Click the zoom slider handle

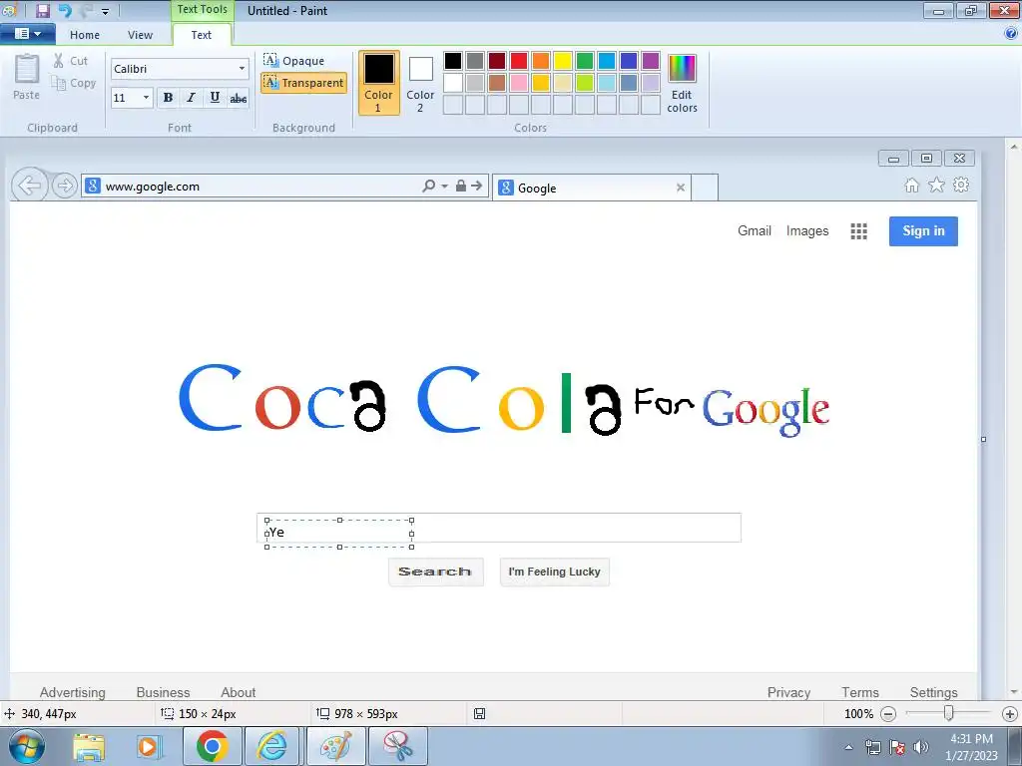click(x=948, y=713)
